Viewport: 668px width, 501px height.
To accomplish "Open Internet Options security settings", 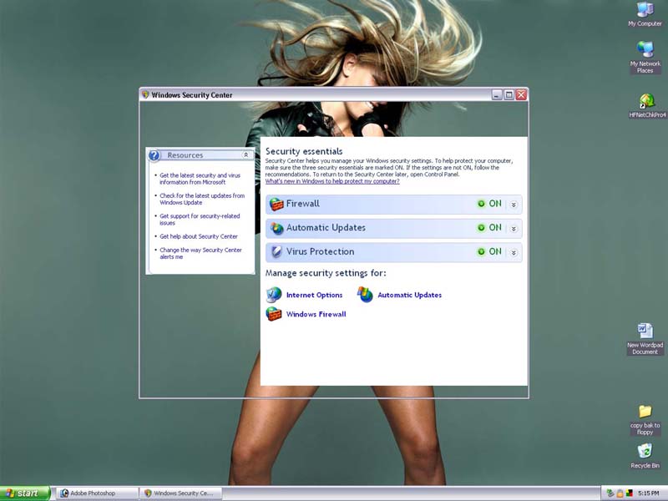I will [315, 295].
